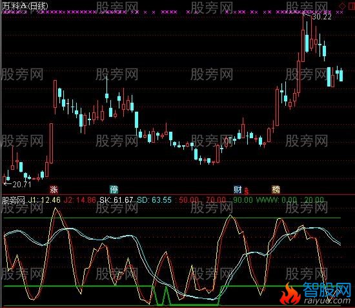Click the peak candlestick at 30.22
This screenshot has width=355, height=308.
point(303,38)
